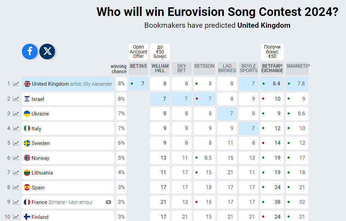
Task: Show the Ukraine odds history graph icon
Action: point(16,113)
